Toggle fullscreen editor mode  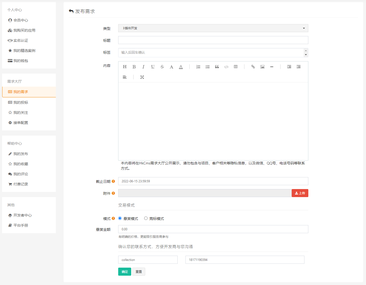tap(142, 77)
